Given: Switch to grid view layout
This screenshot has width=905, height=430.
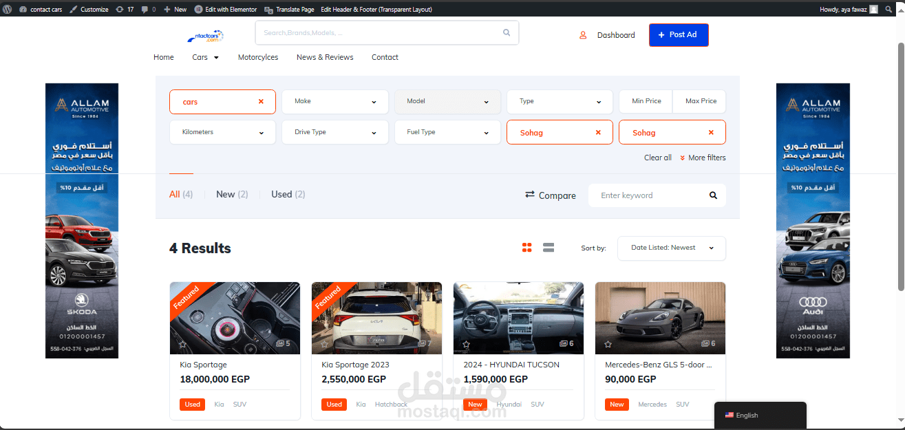Looking at the screenshot, I should pyautogui.click(x=527, y=248).
